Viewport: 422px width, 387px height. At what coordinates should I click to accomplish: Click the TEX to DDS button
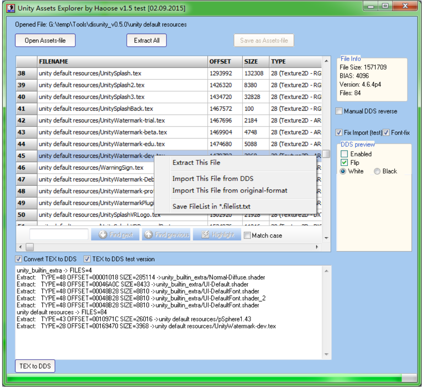pyautogui.click(x=35, y=366)
